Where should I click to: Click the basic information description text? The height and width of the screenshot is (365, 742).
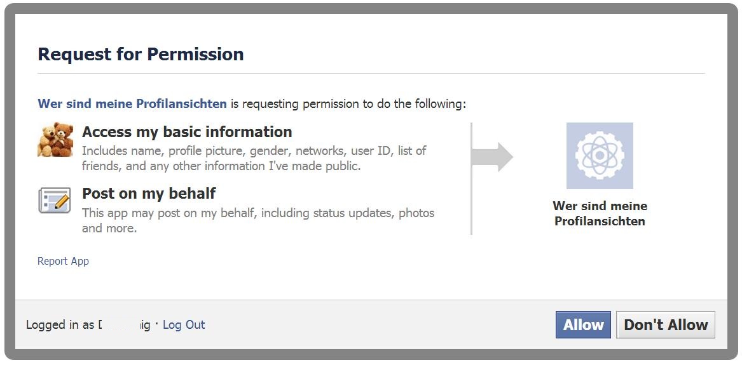pyautogui.click(x=254, y=158)
